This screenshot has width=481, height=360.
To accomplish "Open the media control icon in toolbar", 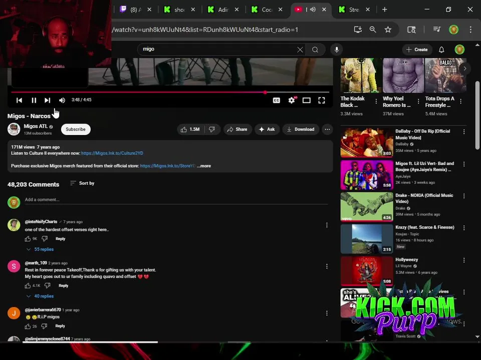I will [437, 29].
